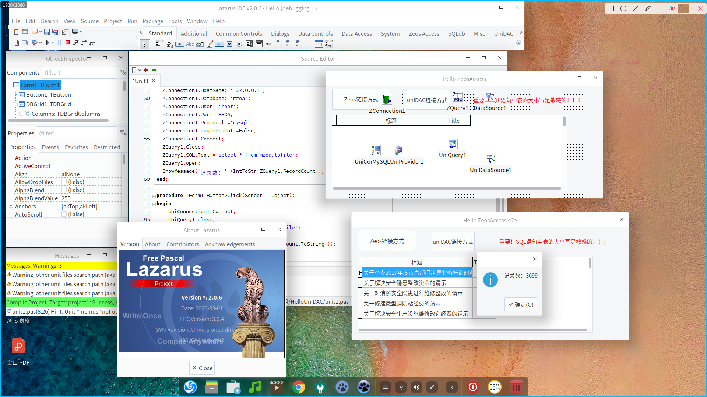The width and height of the screenshot is (707, 397).
Task: Select the TScrollBar component in palette
Action: tap(269, 44)
